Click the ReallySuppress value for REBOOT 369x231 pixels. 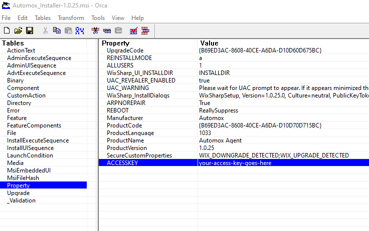(219, 110)
